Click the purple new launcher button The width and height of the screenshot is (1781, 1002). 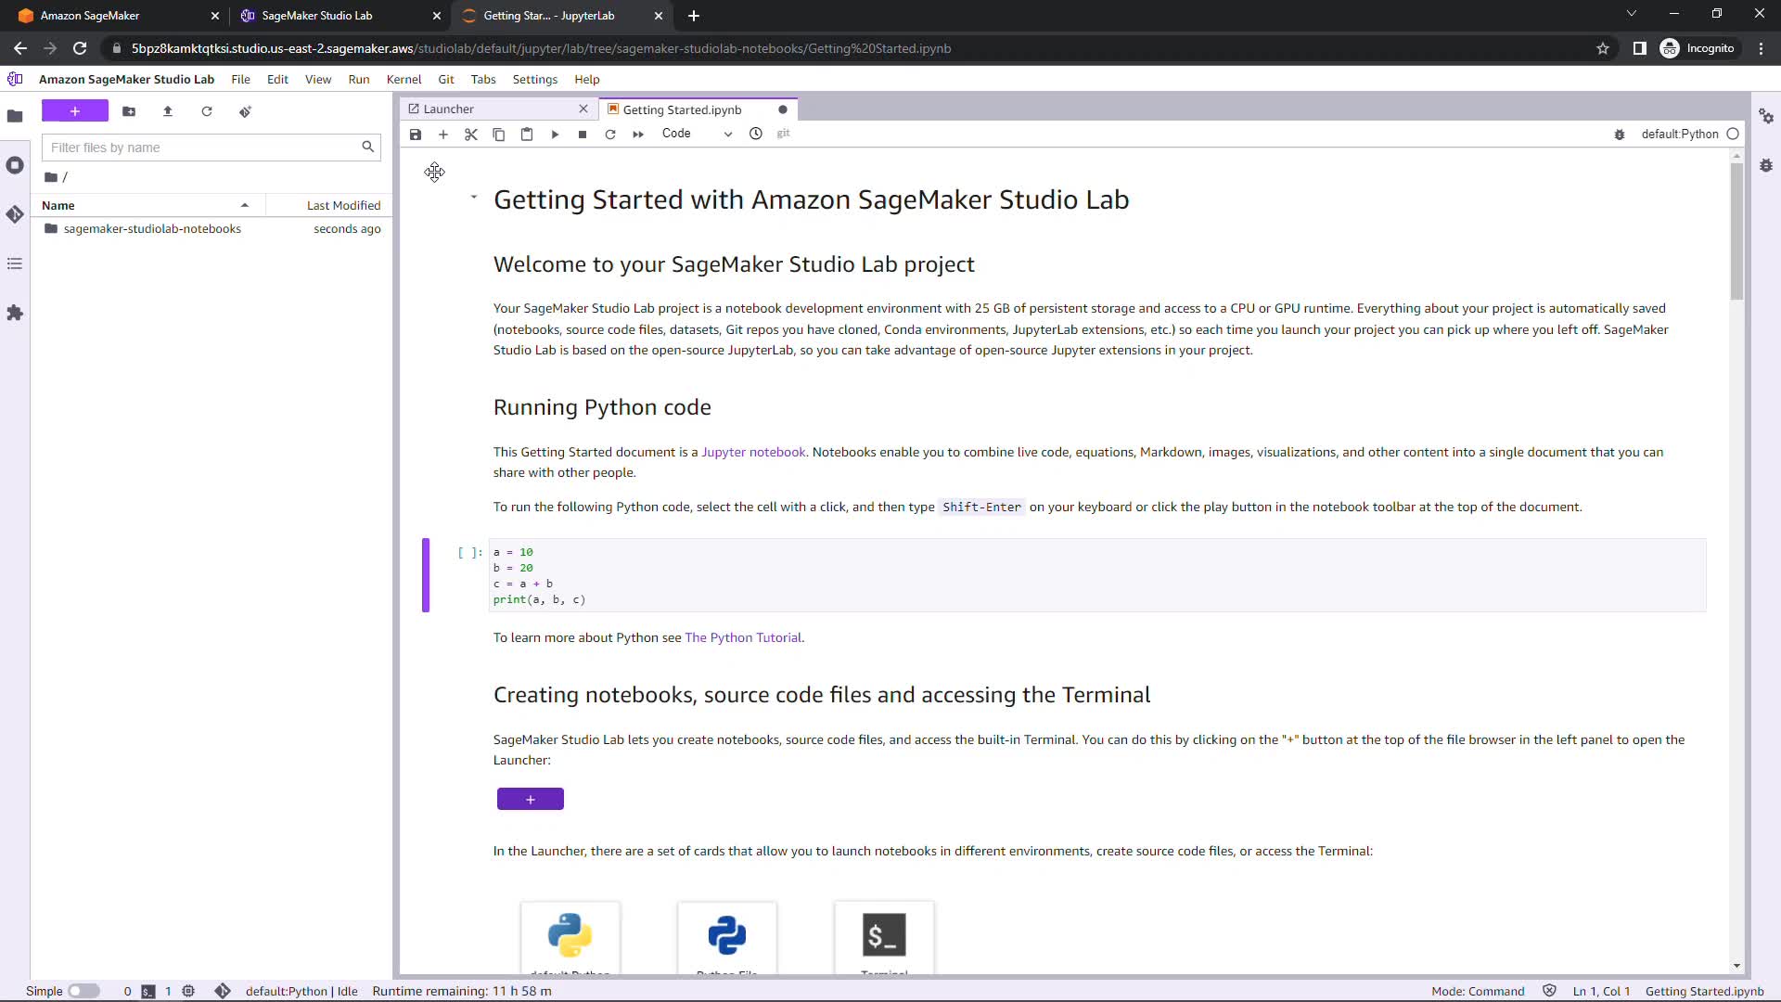tap(75, 111)
